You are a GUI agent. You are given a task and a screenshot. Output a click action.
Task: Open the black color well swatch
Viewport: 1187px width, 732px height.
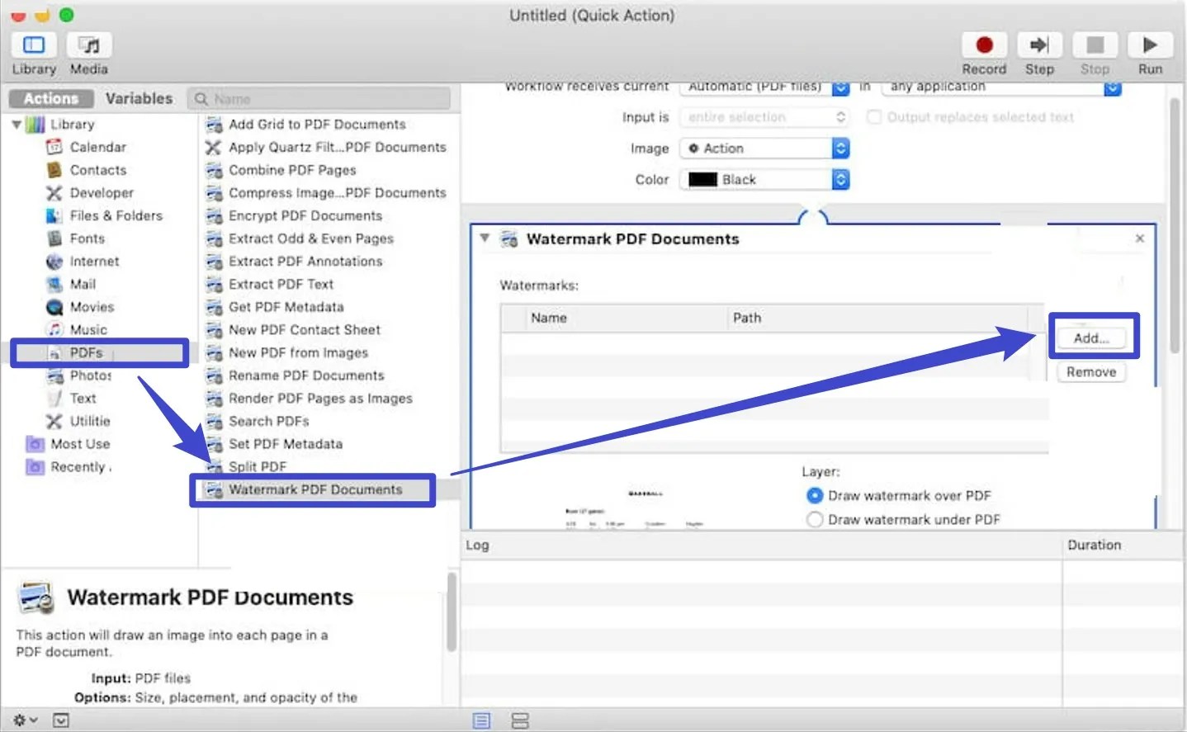702,179
